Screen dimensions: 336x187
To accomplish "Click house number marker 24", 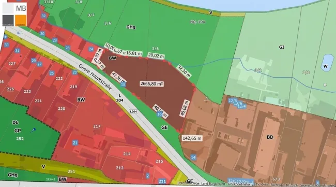I will coord(91,49).
